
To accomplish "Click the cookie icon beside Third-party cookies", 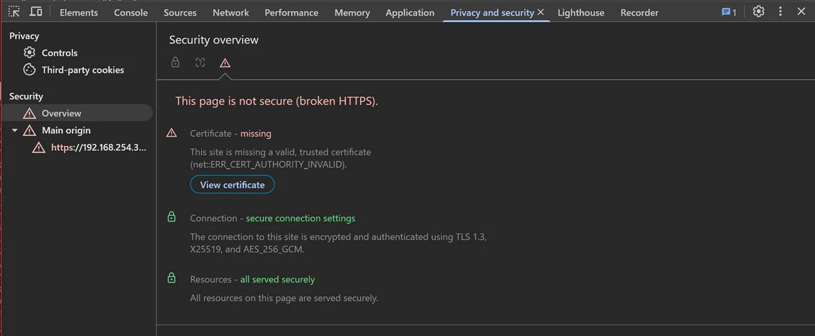I will 29,69.
